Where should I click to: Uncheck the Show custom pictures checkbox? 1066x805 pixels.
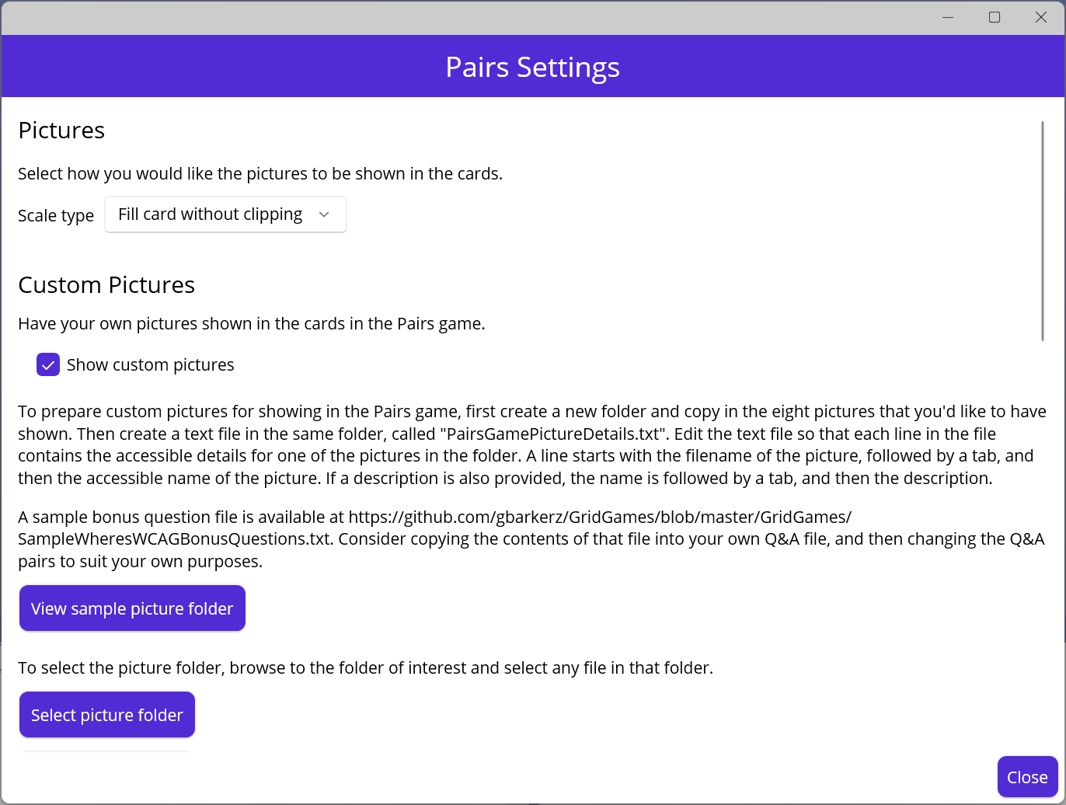point(48,364)
